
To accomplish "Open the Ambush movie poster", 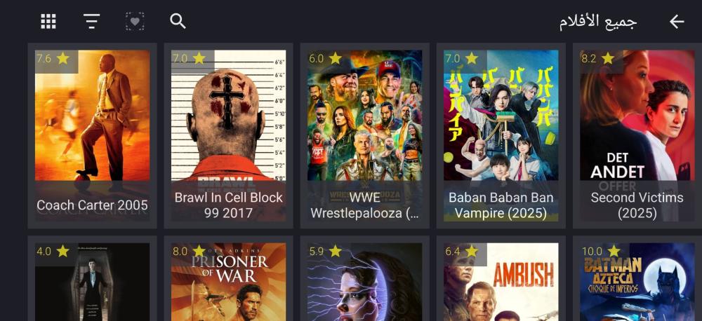I will [501, 282].
